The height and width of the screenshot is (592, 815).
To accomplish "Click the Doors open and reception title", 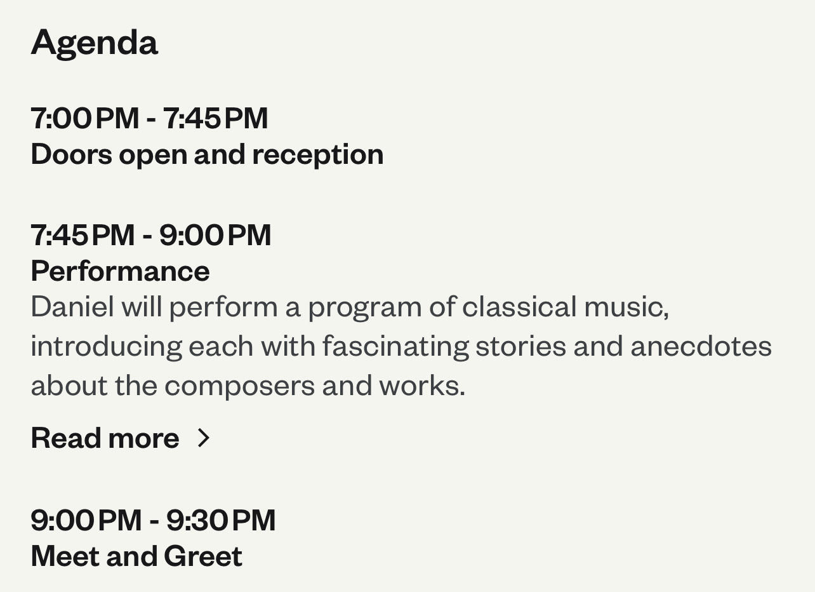I will (x=207, y=154).
